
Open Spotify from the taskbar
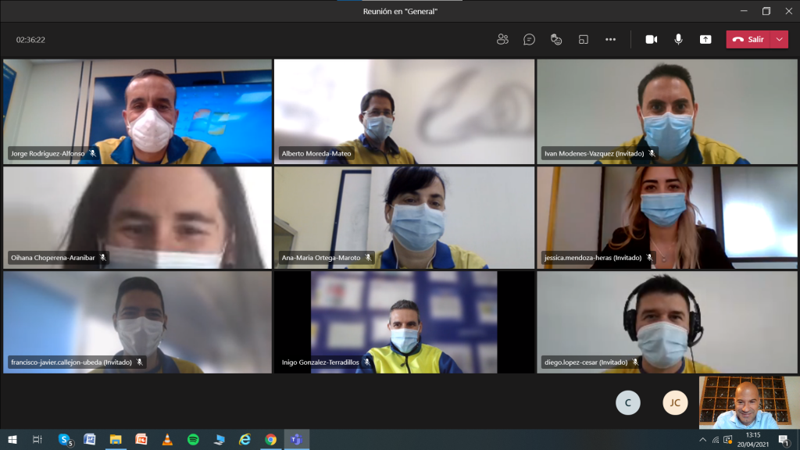pyautogui.click(x=195, y=441)
